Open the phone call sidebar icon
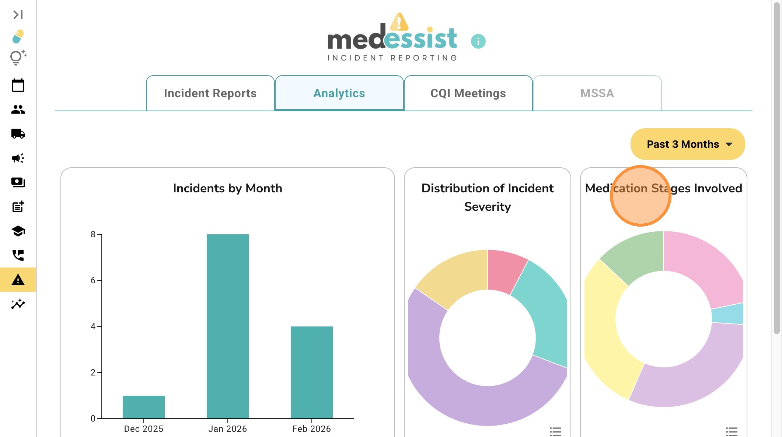Screen dimensions: 782x437 coord(18,255)
